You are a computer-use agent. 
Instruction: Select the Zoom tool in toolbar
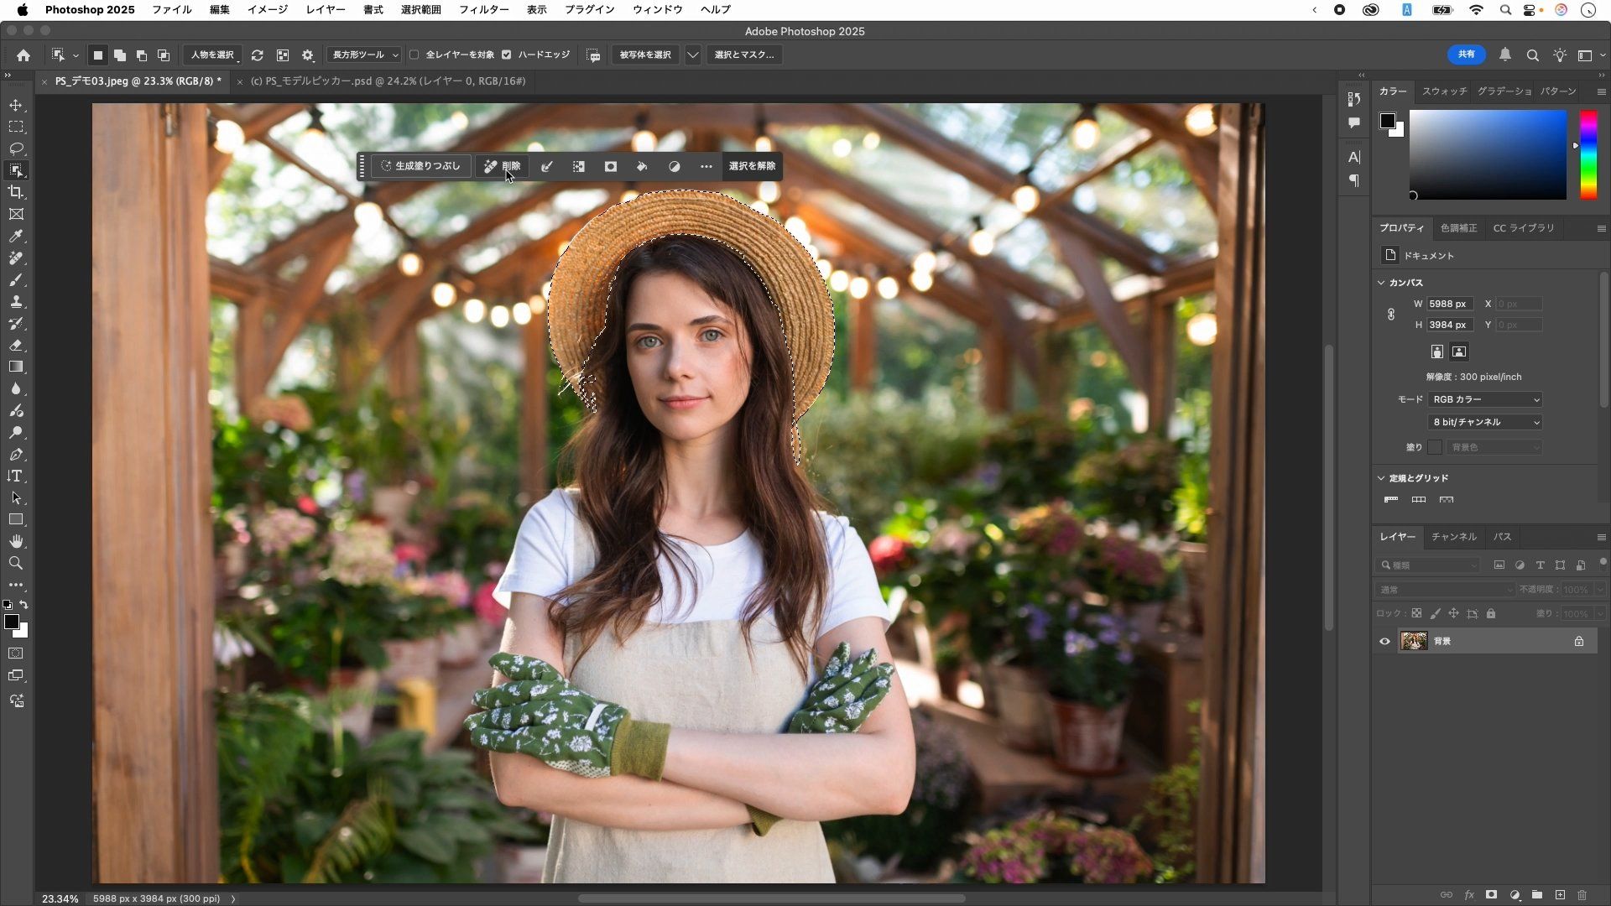(x=16, y=564)
